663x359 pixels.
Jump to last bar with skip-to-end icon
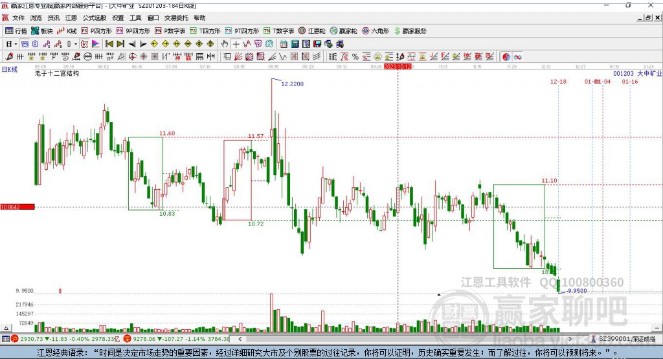pos(120,44)
